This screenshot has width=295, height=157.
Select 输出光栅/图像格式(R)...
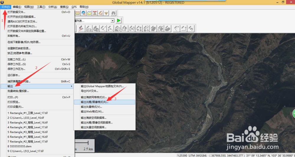(104, 102)
